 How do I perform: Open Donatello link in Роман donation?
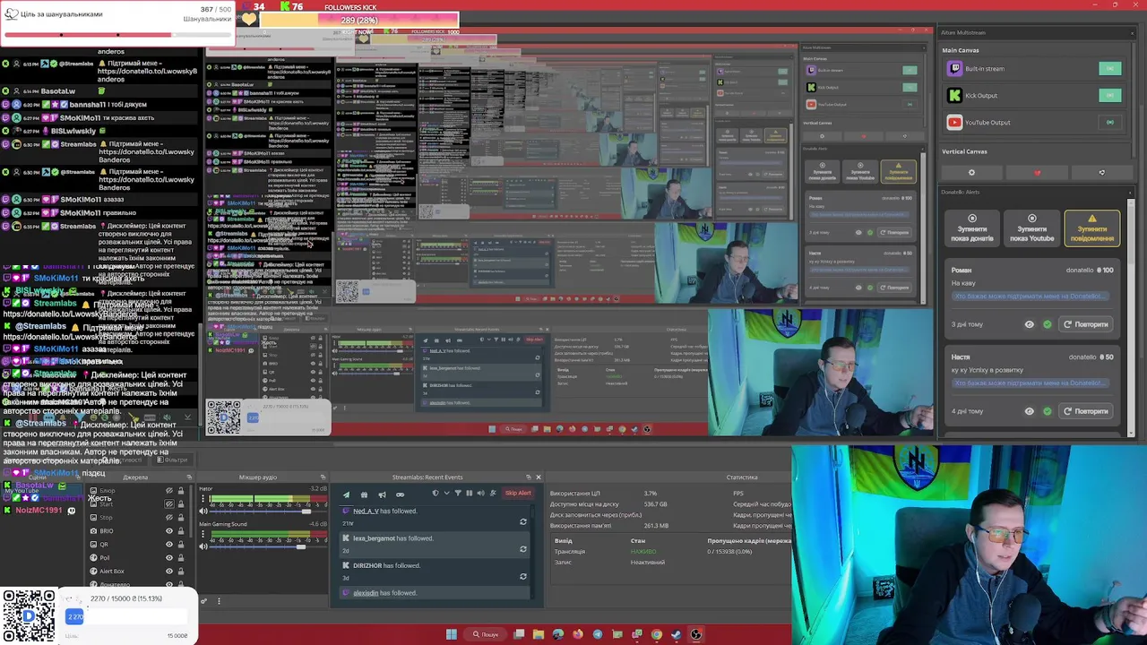[x=1031, y=297]
